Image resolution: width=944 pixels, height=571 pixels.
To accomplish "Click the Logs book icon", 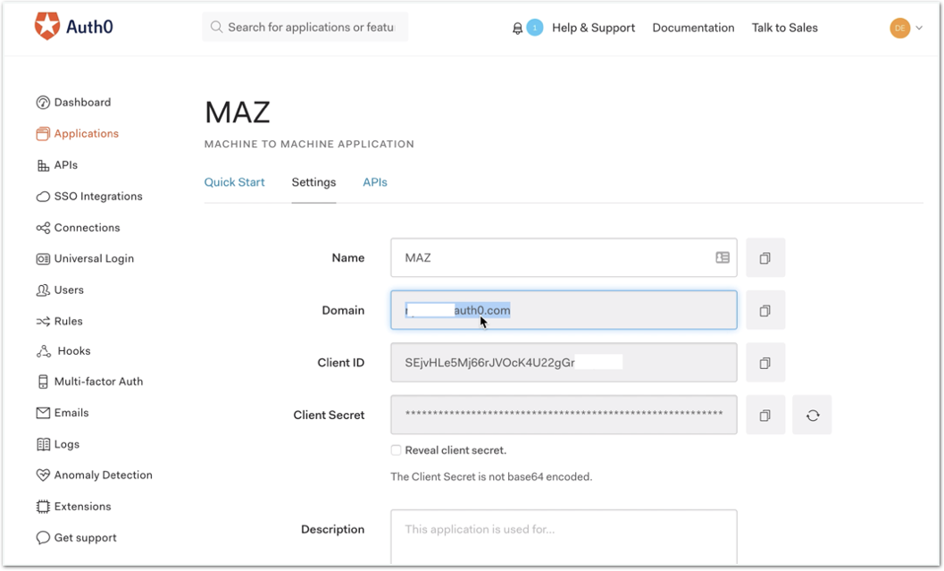I will coord(43,444).
